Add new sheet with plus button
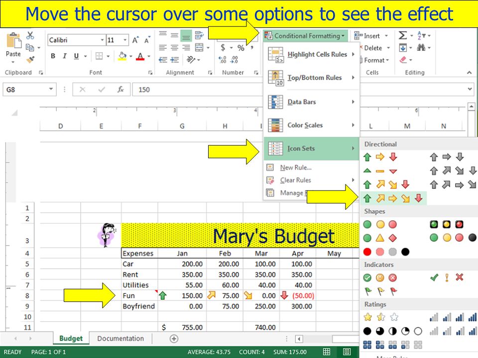The image size is (478, 358). click(174, 339)
